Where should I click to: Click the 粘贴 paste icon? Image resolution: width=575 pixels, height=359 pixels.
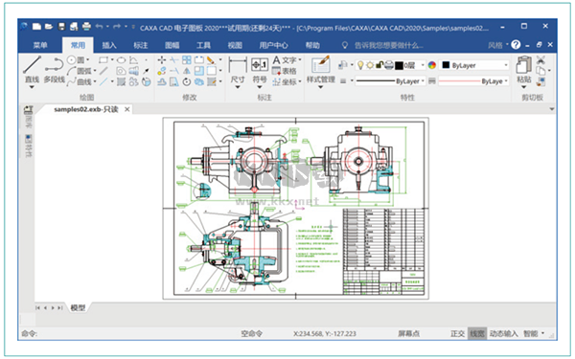tap(523, 72)
